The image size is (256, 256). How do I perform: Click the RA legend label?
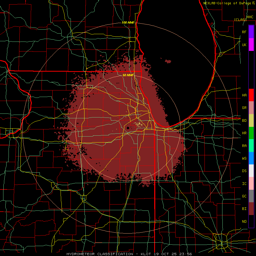coord(244,146)
